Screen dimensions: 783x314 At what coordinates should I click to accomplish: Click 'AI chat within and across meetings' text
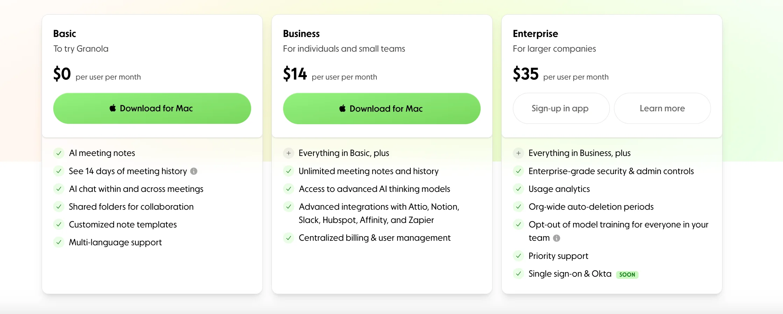(x=136, y=189)
